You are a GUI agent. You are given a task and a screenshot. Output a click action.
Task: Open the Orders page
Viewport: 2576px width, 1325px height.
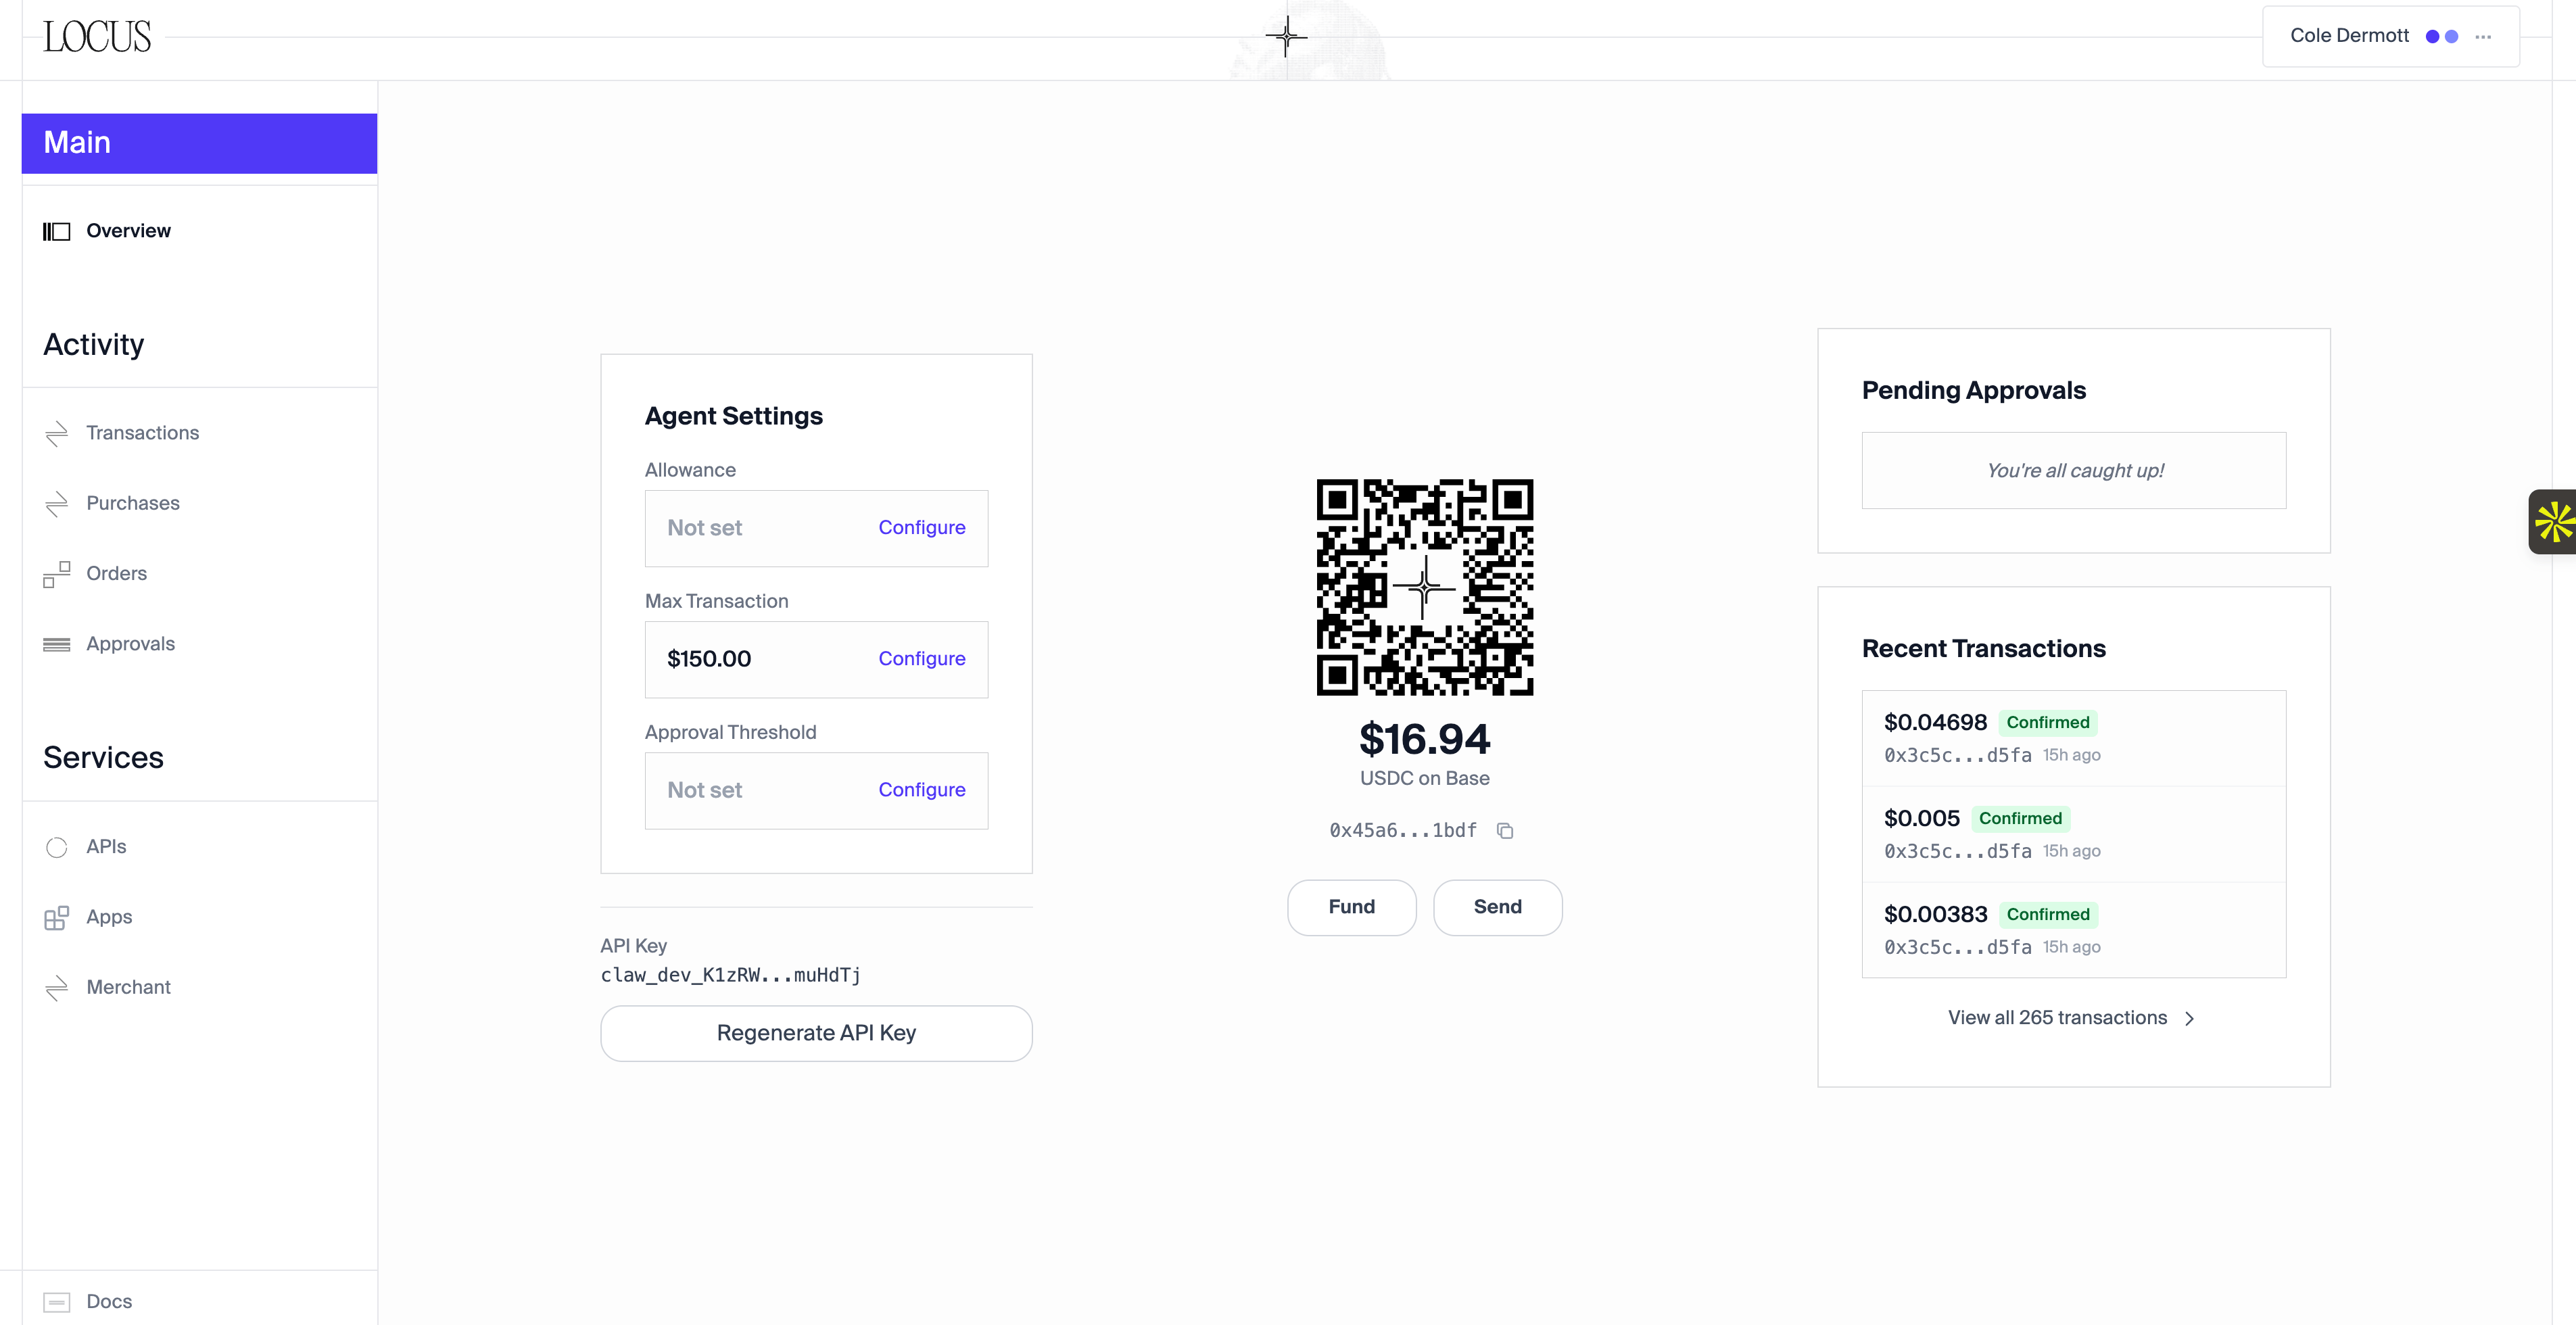116,574
